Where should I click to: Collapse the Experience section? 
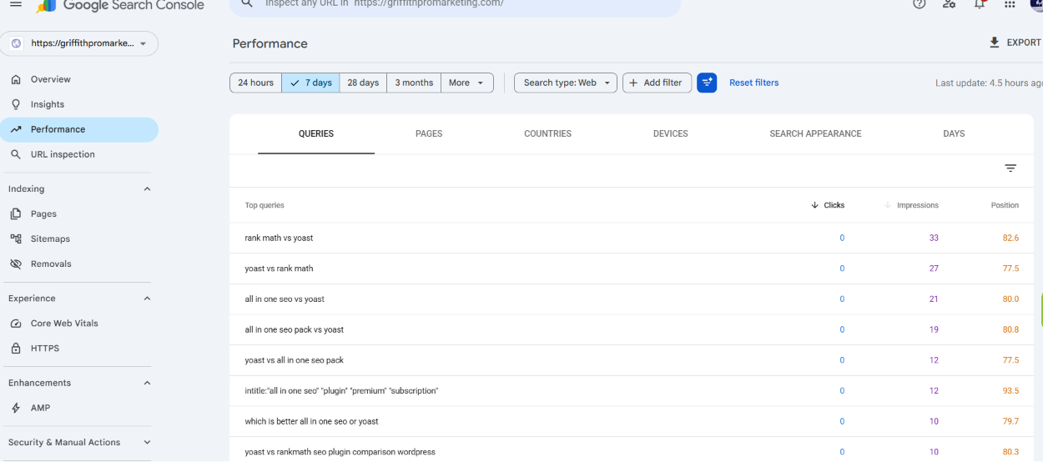148,299
